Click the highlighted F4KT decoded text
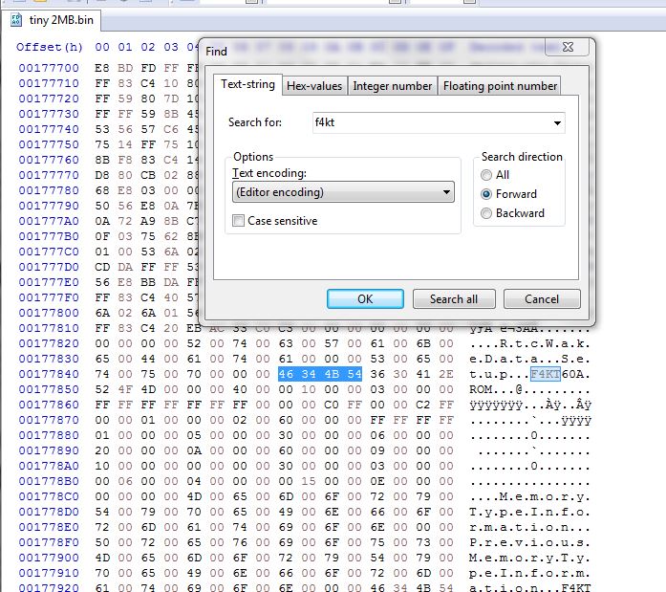This screenshot has width=666, height=592. [x=546, y=374]
